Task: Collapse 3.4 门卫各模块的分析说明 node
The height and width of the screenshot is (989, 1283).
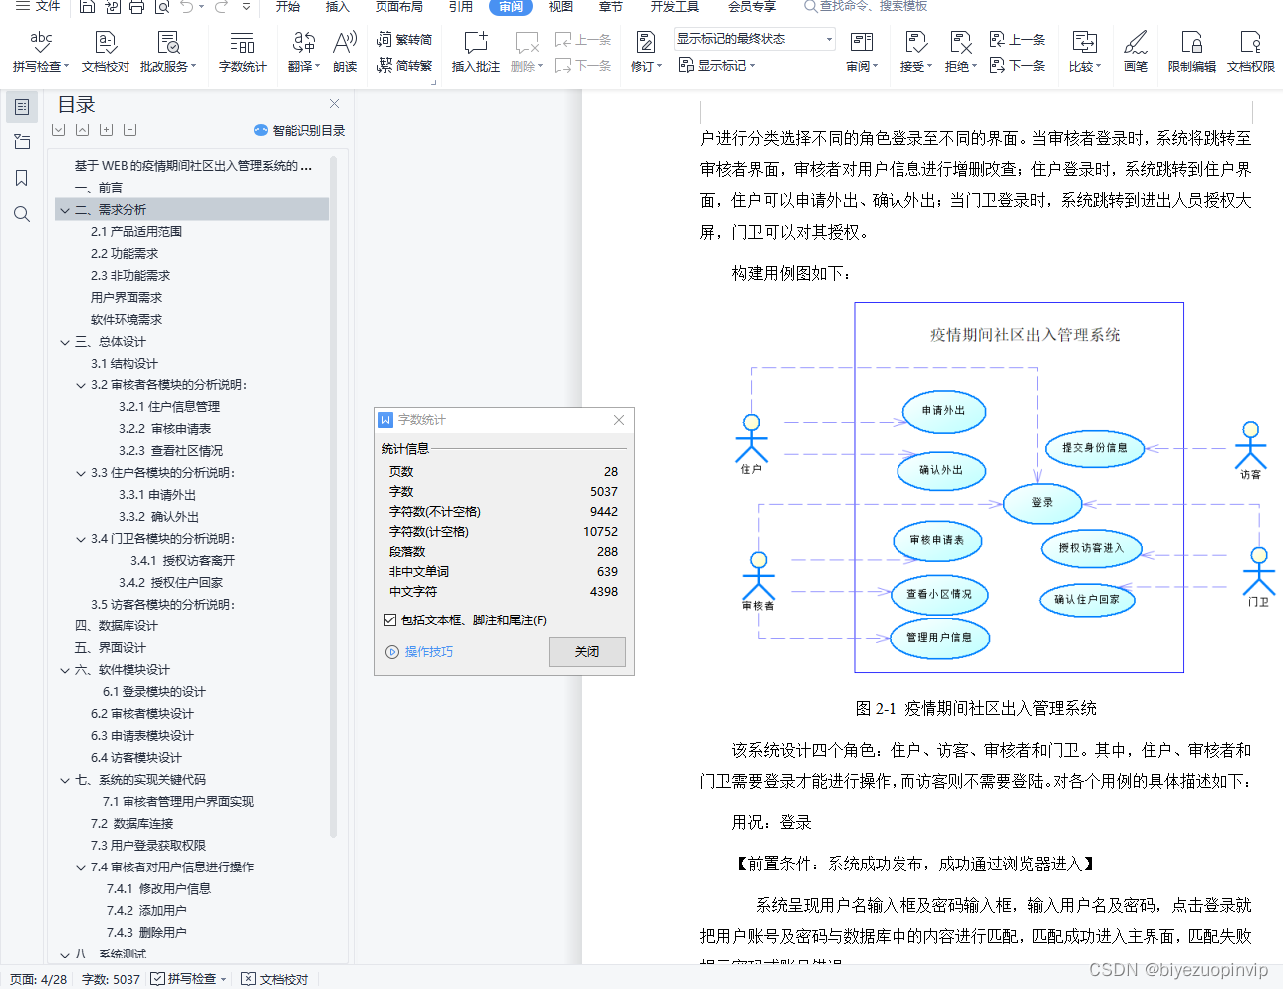Action: [x=81, y=539]
